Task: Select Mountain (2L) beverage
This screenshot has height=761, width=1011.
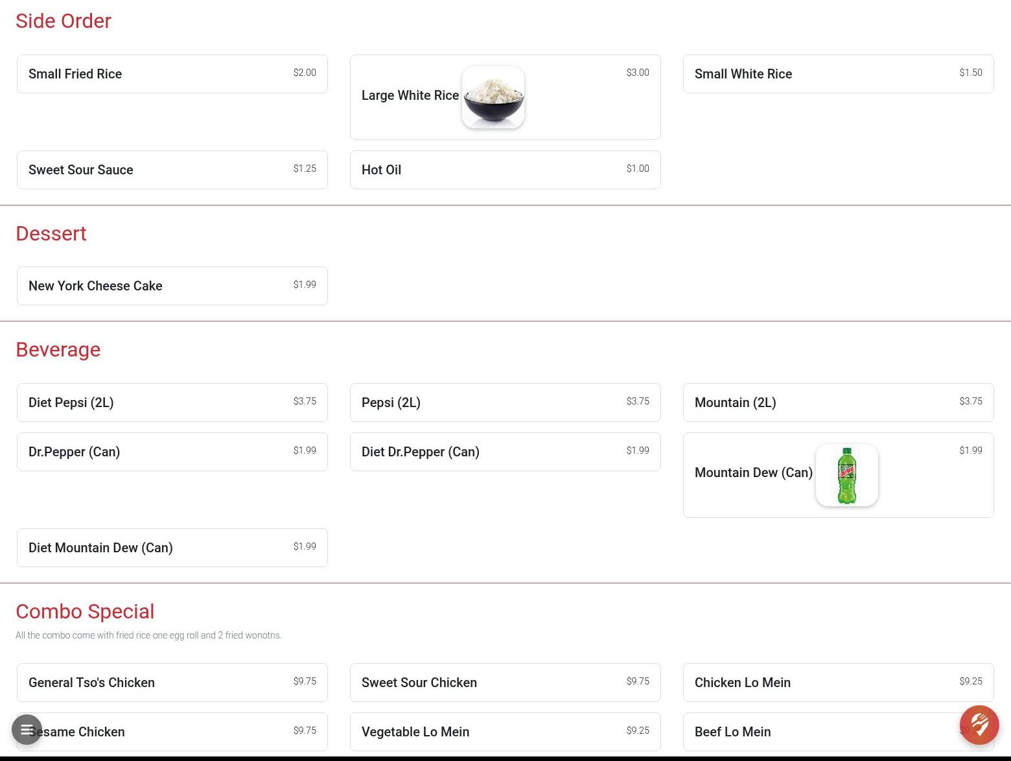Action: (839, 403)
